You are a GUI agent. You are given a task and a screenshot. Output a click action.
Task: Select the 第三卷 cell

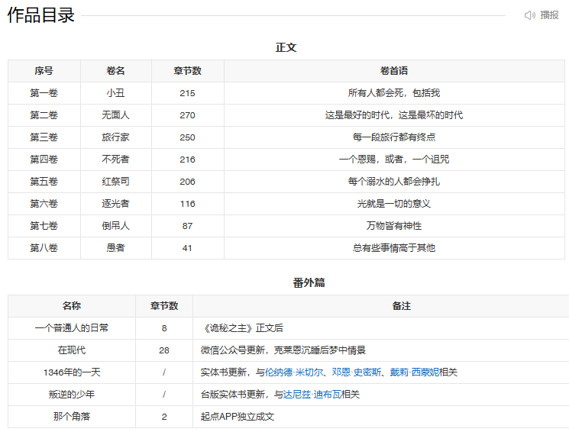point(44,137)
